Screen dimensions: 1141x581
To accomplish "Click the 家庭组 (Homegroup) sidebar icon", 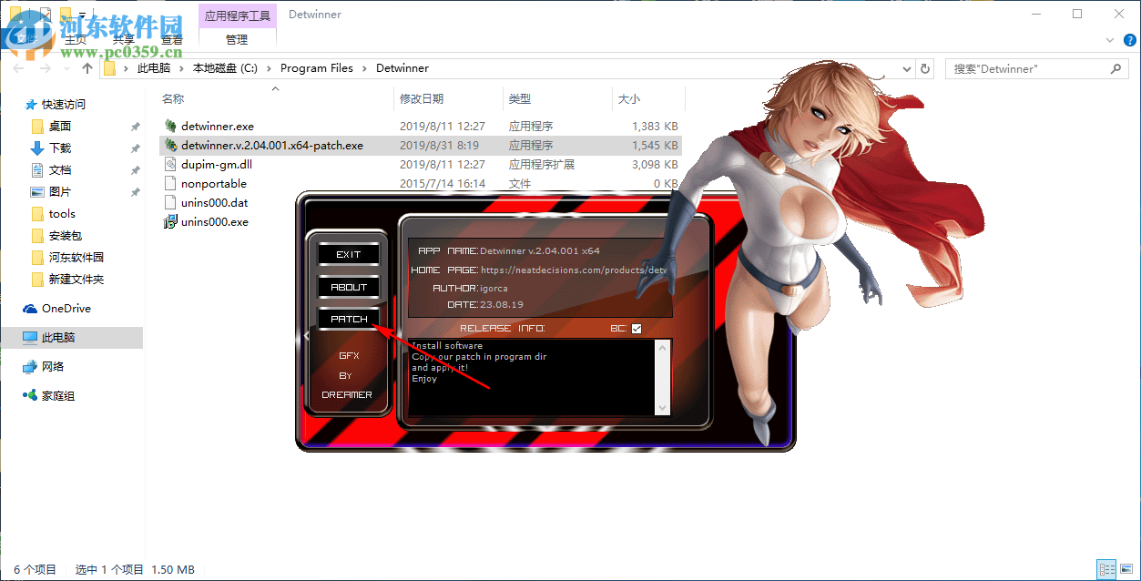I will pos(30,395).
